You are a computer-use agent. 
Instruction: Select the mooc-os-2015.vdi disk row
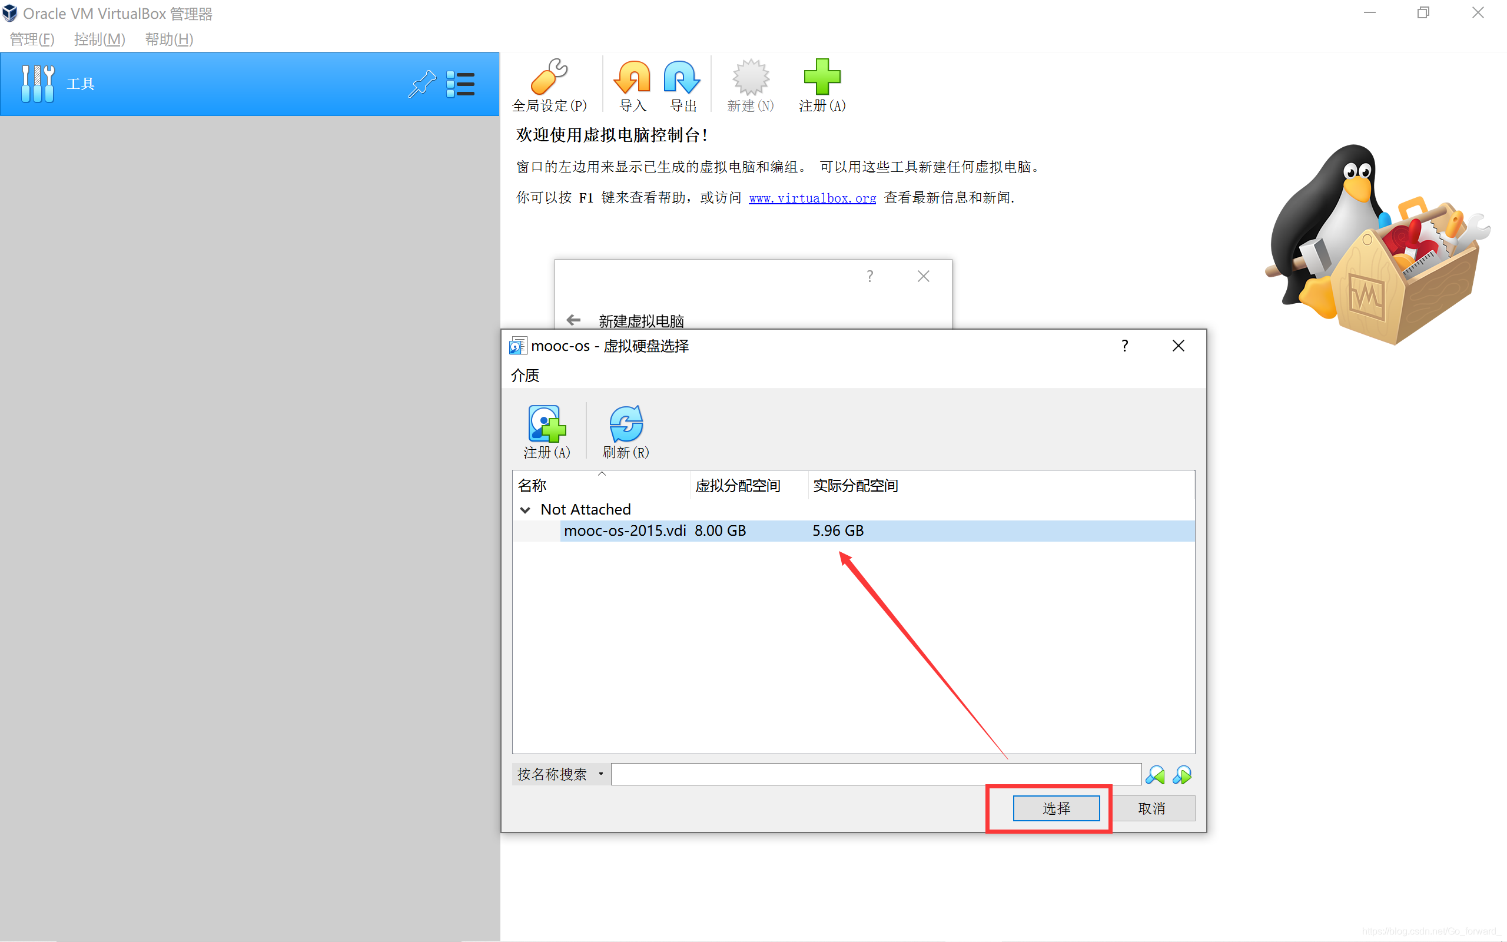coord(854,531)
